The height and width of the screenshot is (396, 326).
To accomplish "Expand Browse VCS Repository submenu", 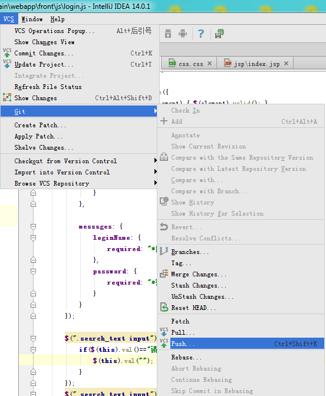I will 80,183.
